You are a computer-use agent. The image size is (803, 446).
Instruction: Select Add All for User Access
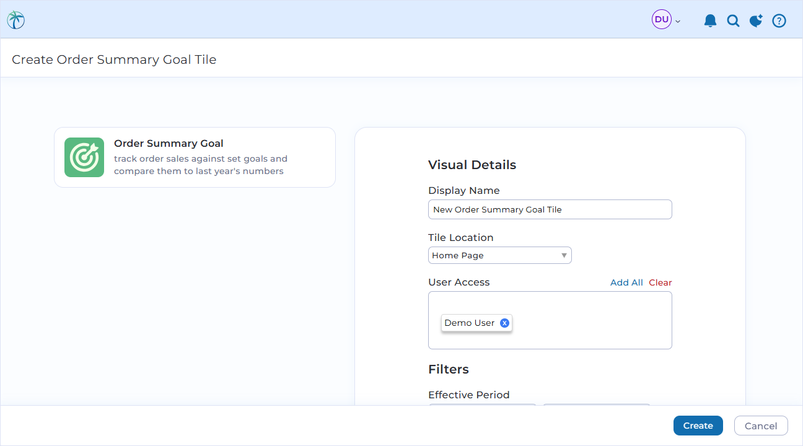point(626,282)
